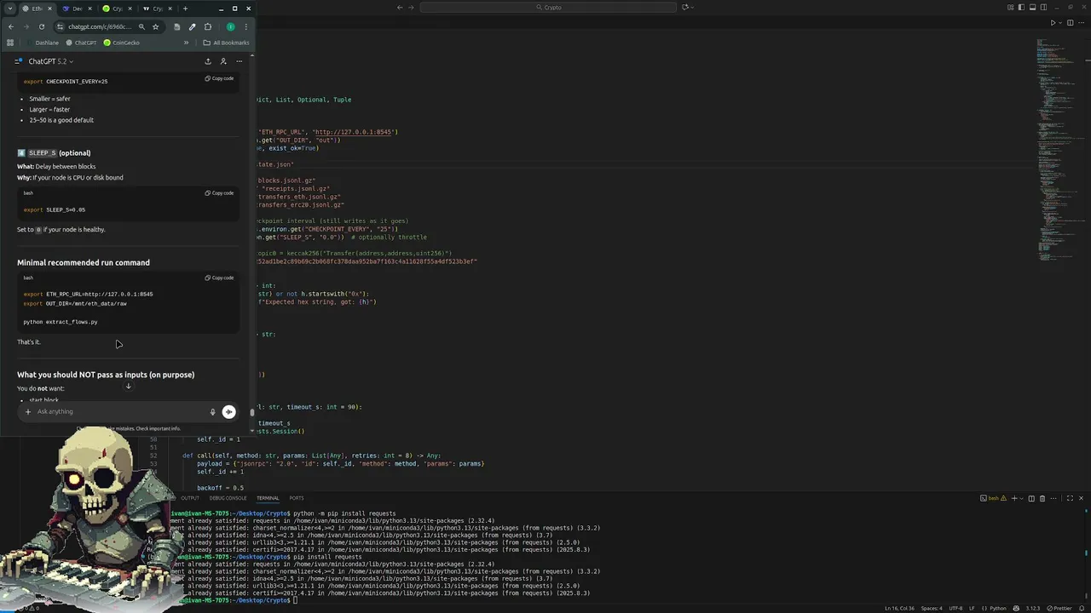This screenshot has height=613, width=1091.
Task: Click the microphone dictate icon
Action: click(x=213, y=411)
